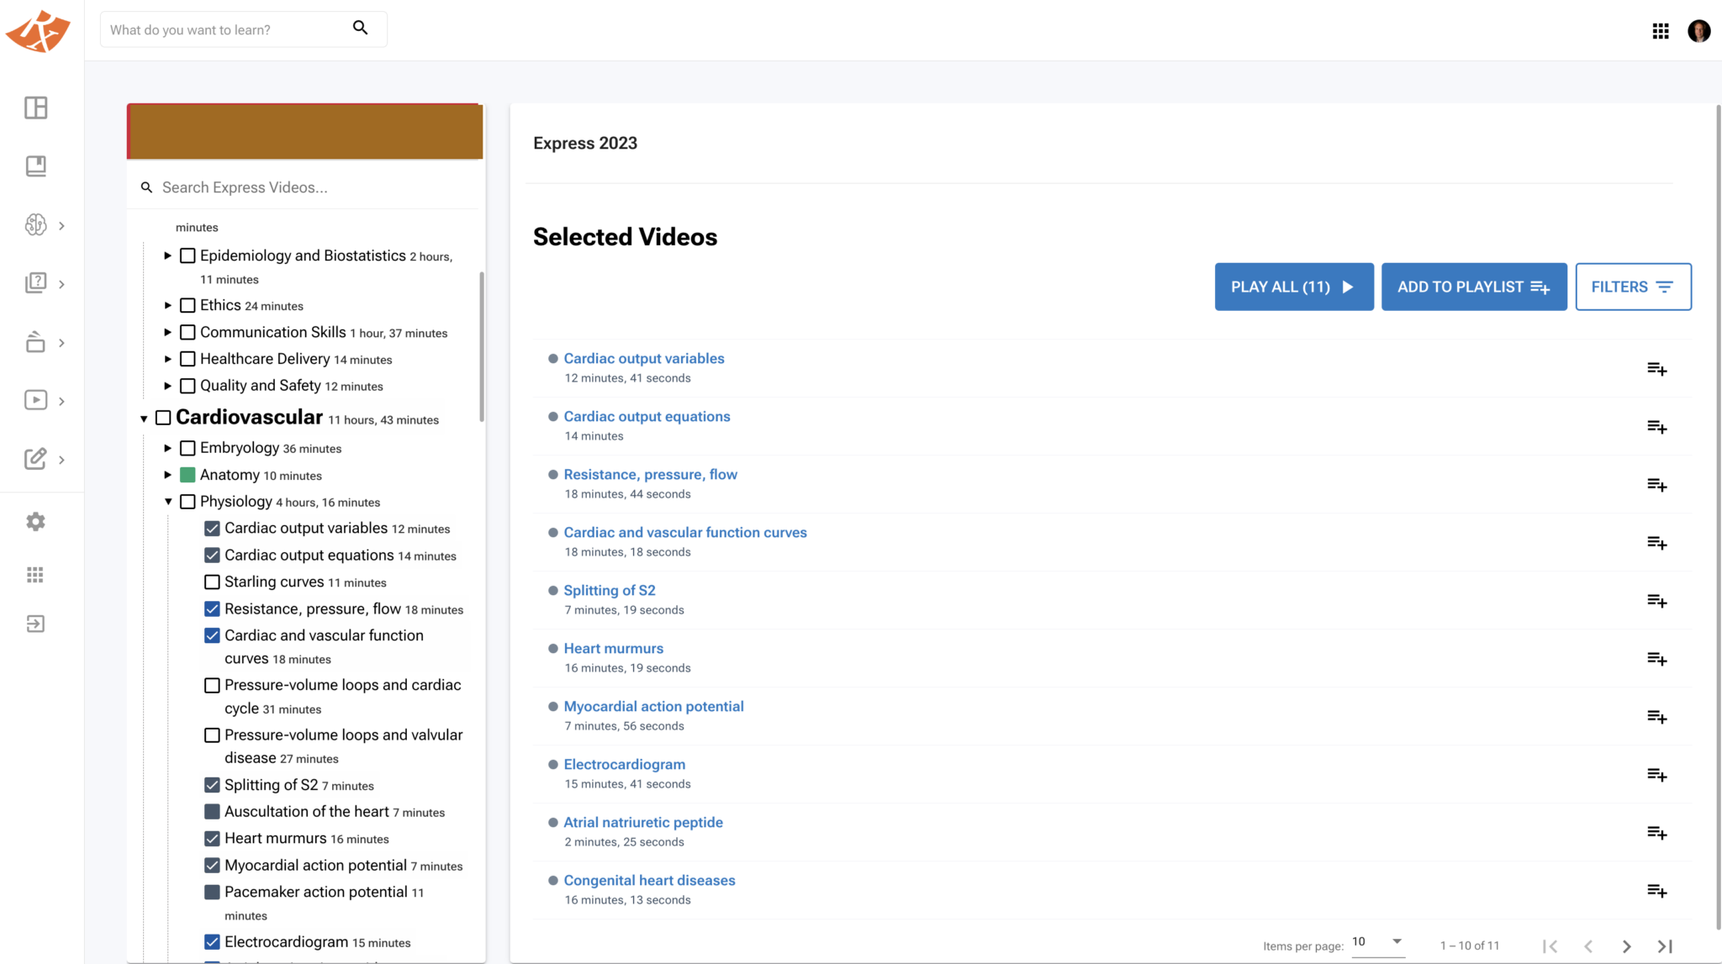Collapse the Cardiovascular section
Viewport: 1722px width, 964px height.
click(x=144, y=418)
